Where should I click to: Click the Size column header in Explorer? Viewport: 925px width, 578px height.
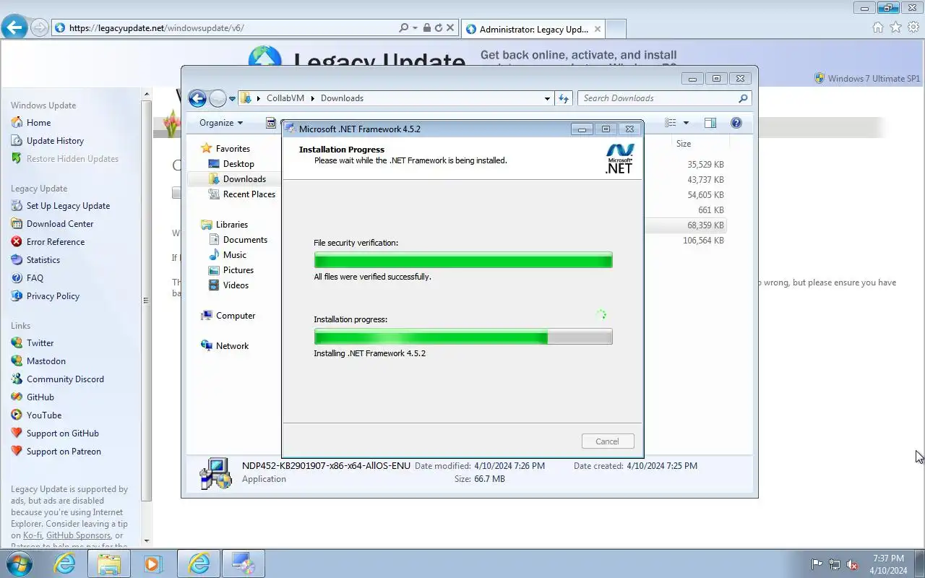pyautogui.click(x=684, y=144)
